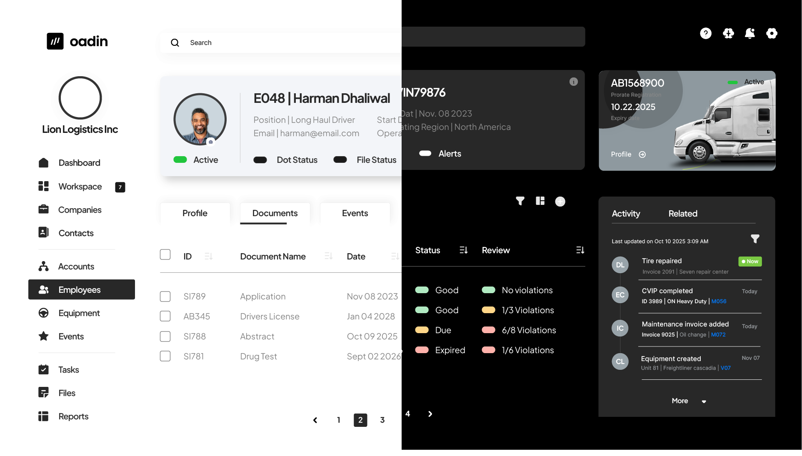Open the sort control beside the Review column
Viewport: 802px width, 456px height.
580,250
